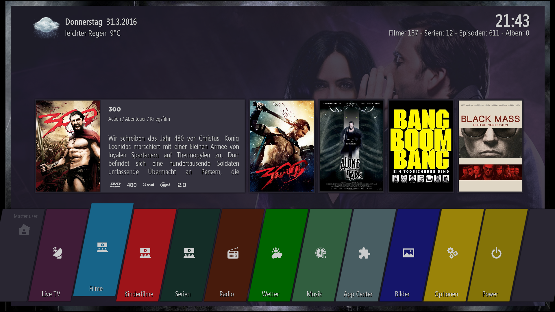Open the Kinderfilme cinema icon
The height and width of the screenshot is (312, 555).
[145, 253]
